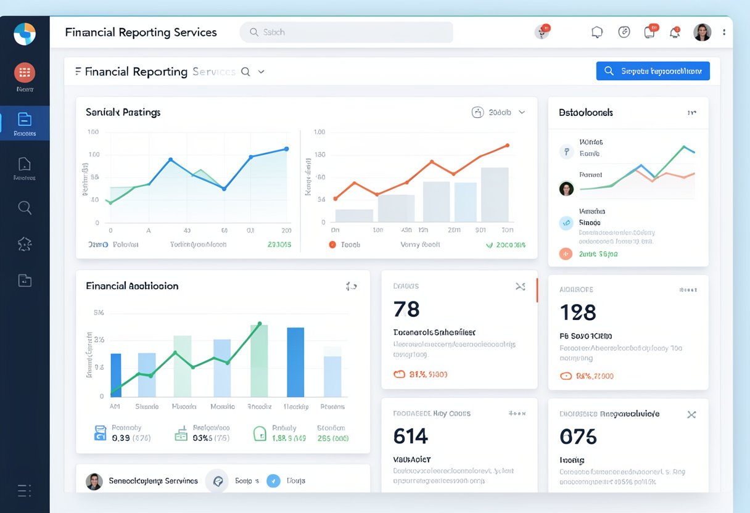Click the profile avatar in the top bar

pos(703,32)
